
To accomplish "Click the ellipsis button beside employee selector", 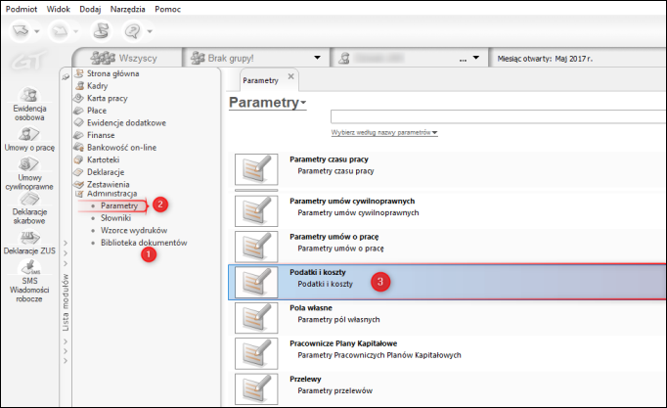I will [x=463, y=59].
